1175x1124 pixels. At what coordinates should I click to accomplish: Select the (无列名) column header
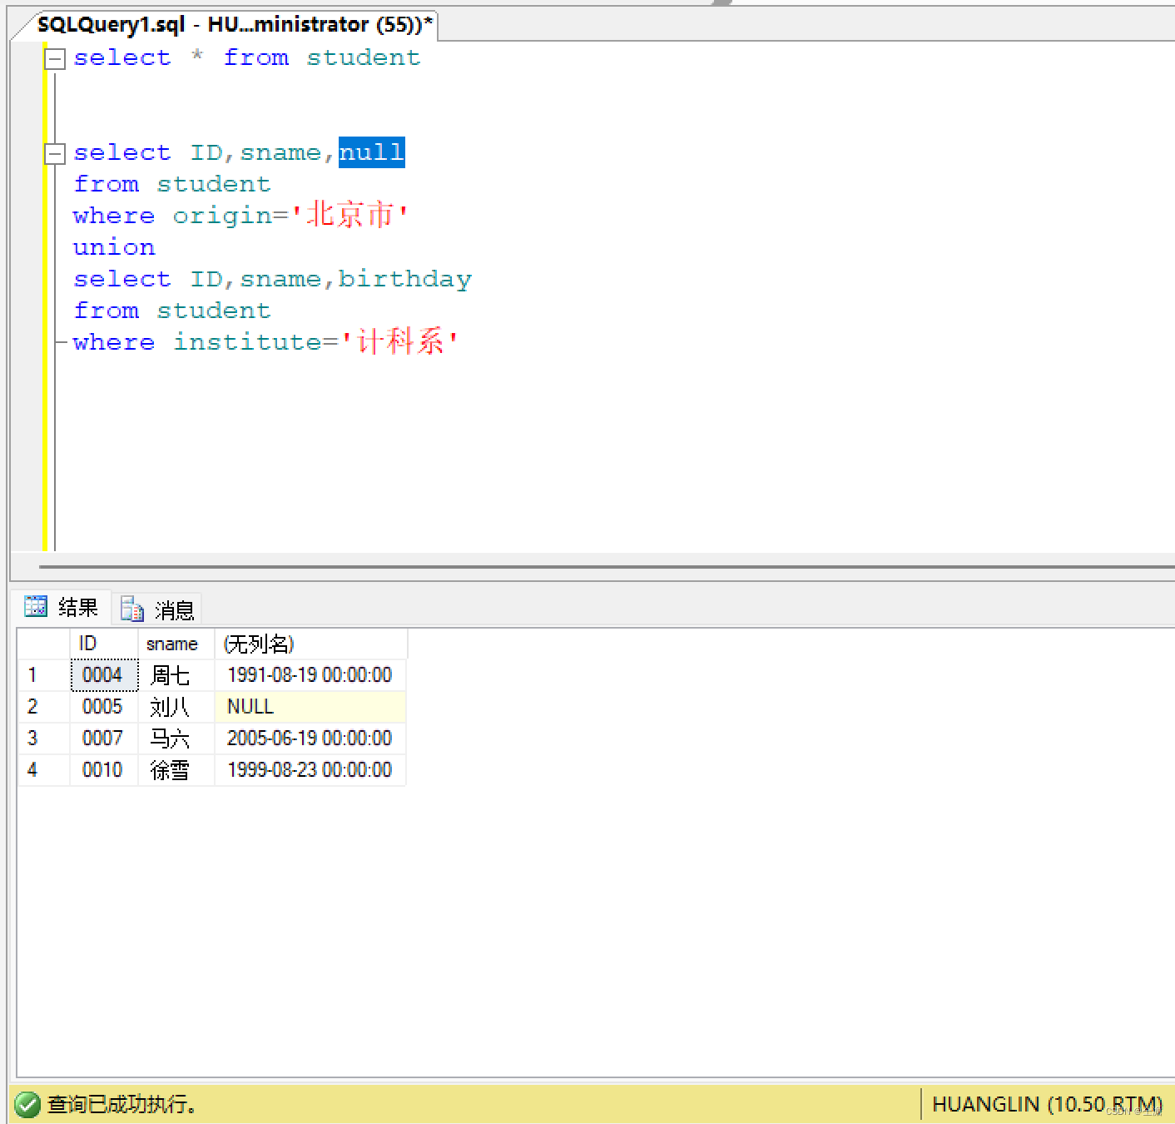pos(311,644)
